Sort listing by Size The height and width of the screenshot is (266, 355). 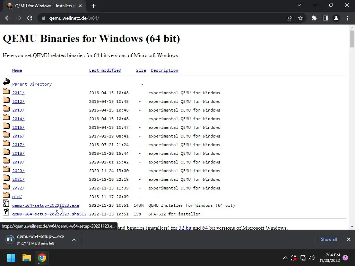coord(141,70)
